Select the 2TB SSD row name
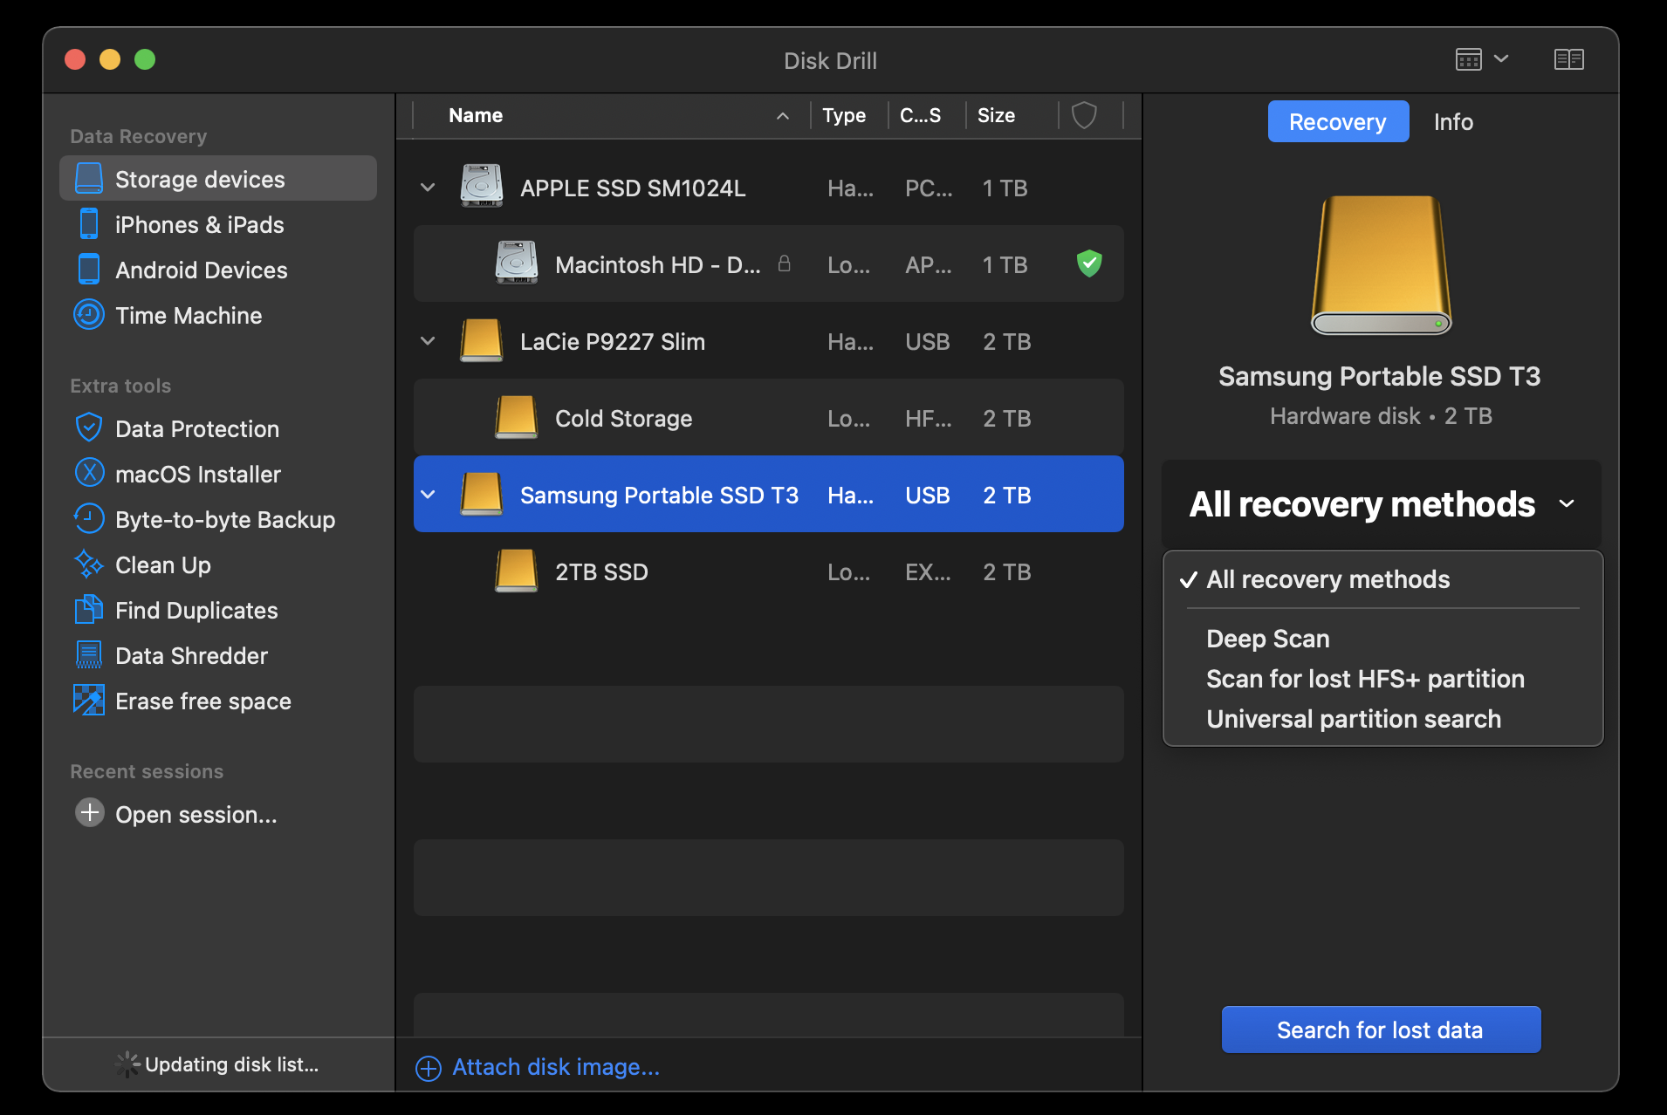 601,571
